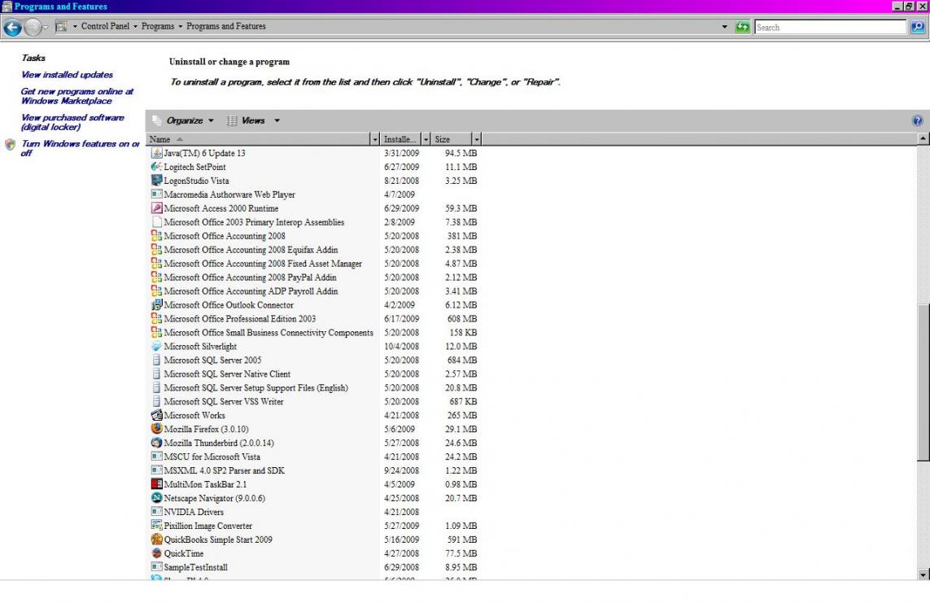The width and height of the screenshot is (930, 603).
Task: Sort by the Name column header
Action: pyautogui.click(x=258, y=139)
